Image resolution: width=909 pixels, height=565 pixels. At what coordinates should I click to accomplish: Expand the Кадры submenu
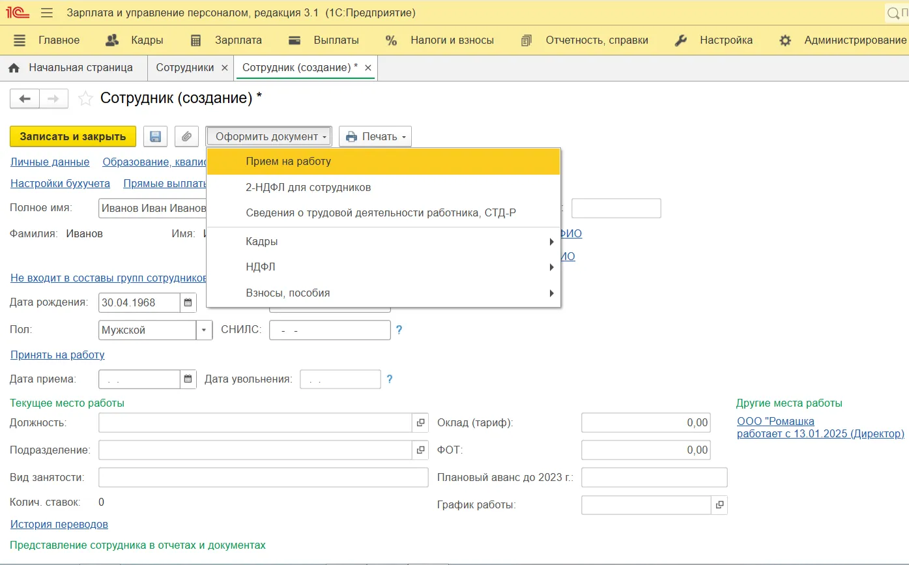coord(384,242)
